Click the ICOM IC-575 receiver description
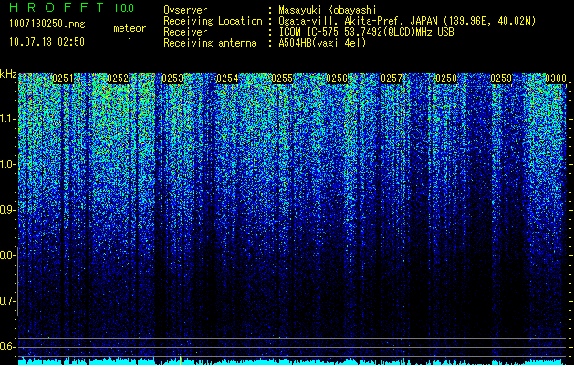The image size is (574, 365). (366, 32)
